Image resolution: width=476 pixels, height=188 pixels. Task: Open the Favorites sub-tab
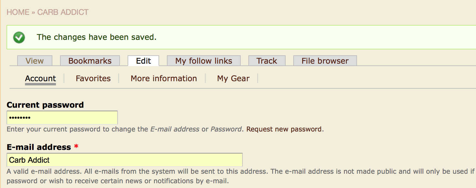coord(93,79)
